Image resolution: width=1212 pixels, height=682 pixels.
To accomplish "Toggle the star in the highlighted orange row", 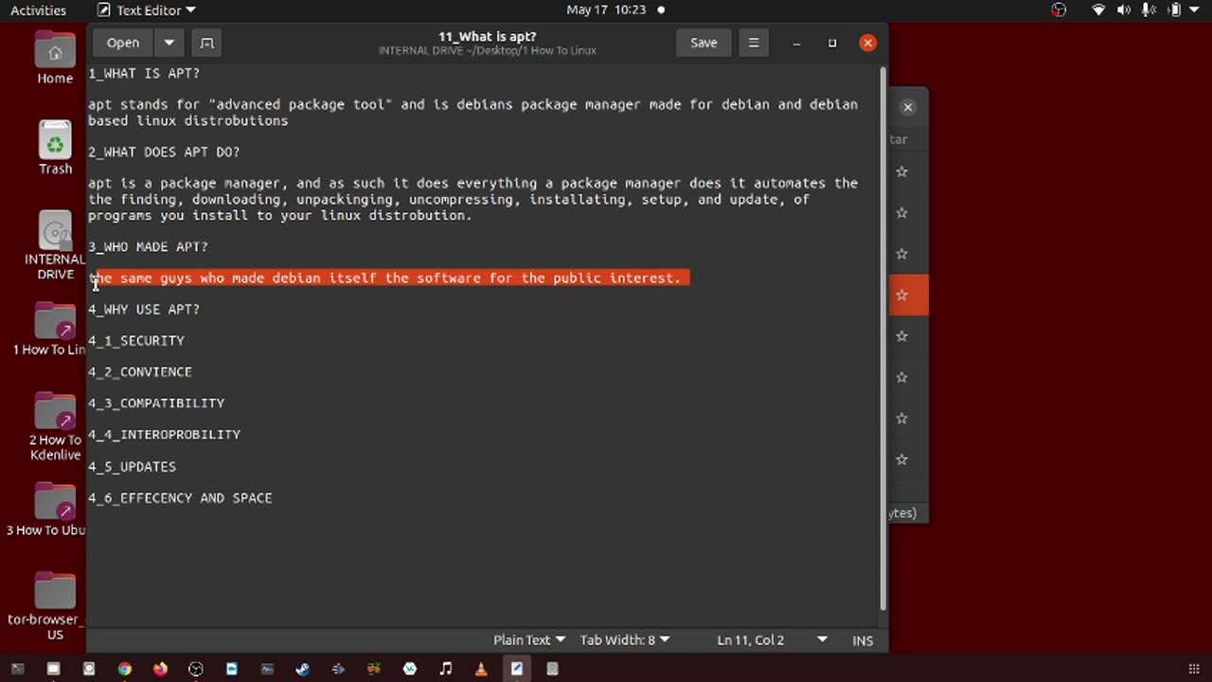I will (901, 296).
